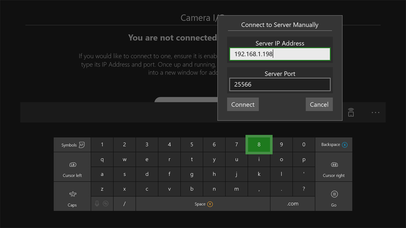The height and width of the screenshot is (228, 406).
Task: Tap the letter p key
Action: click(304, 160)
